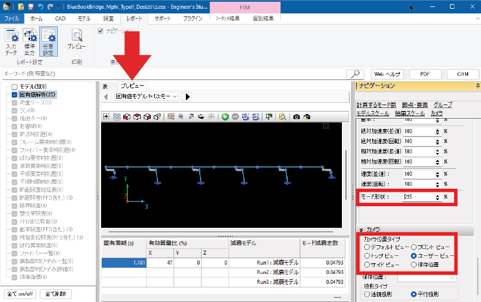Toggle the ナビゲーション ribbon checkbox

pyautogui.click(x=101, y=30)
